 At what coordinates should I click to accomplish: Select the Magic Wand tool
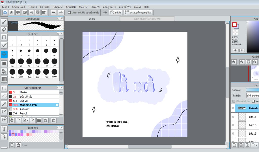tap(4, 104)
